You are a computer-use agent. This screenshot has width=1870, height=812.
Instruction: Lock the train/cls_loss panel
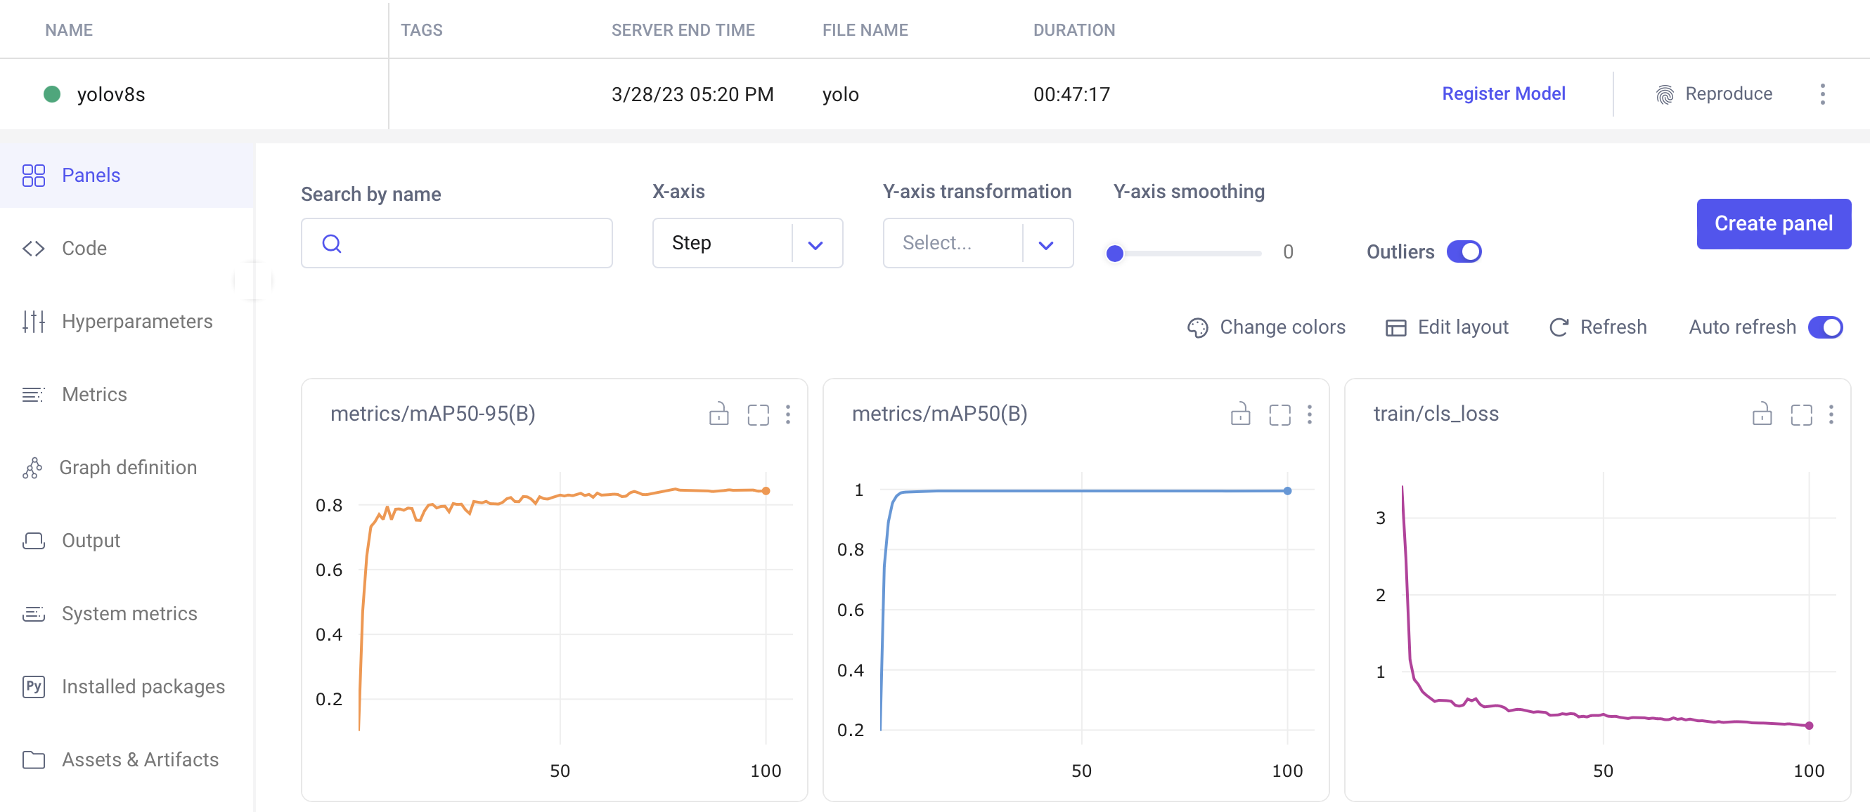pyautogui.click(x=1762, y=414)
